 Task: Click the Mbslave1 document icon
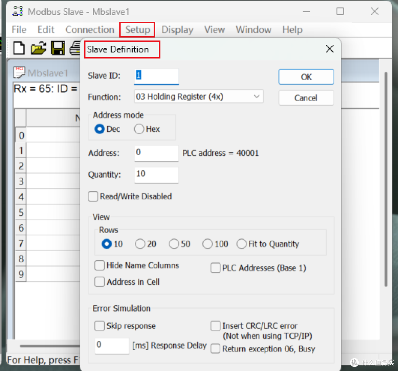pyautogui.click(x=19, y=73)
